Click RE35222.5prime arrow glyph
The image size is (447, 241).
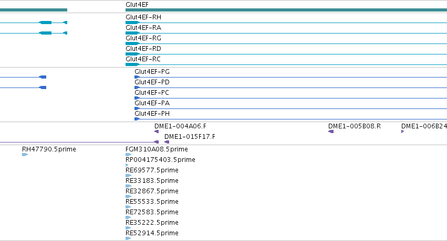coord(128,228)
